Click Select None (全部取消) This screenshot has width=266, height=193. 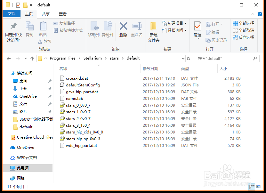point(244,30)
